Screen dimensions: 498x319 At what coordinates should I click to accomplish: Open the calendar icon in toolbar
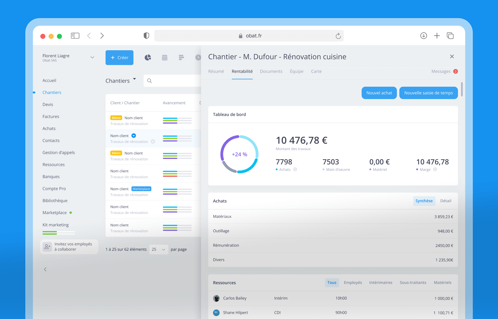click(165, 58)
